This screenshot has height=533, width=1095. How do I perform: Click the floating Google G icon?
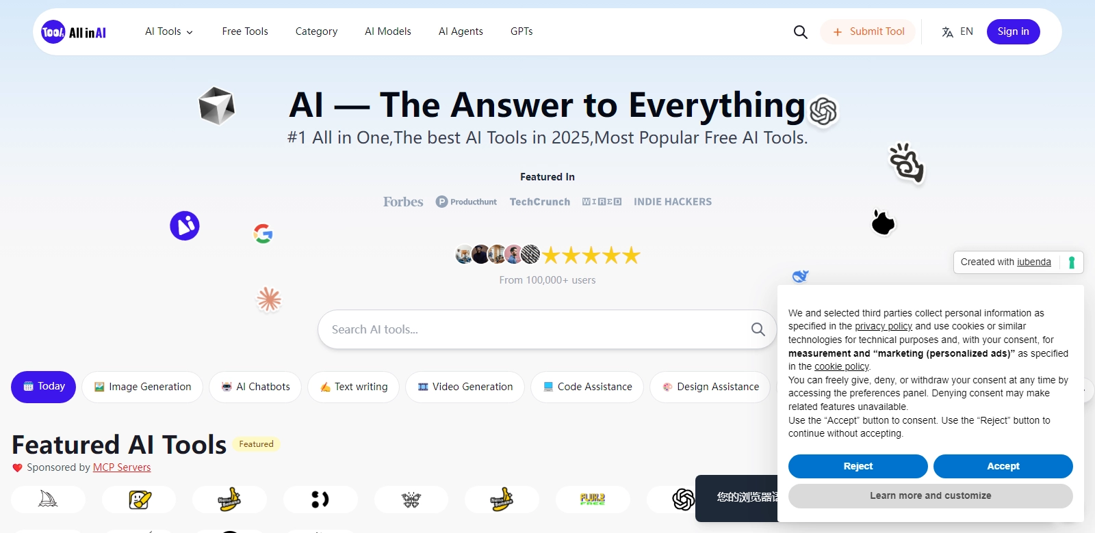[263, 234]
